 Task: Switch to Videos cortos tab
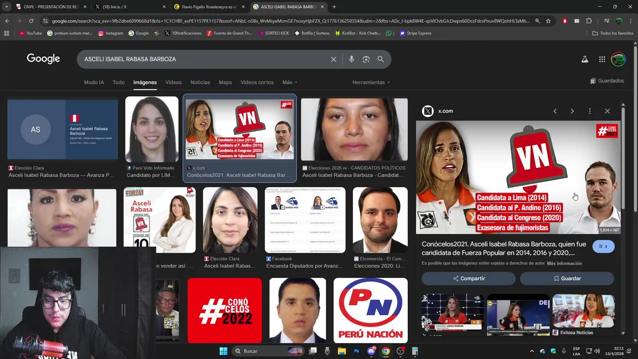coord(257,82)
